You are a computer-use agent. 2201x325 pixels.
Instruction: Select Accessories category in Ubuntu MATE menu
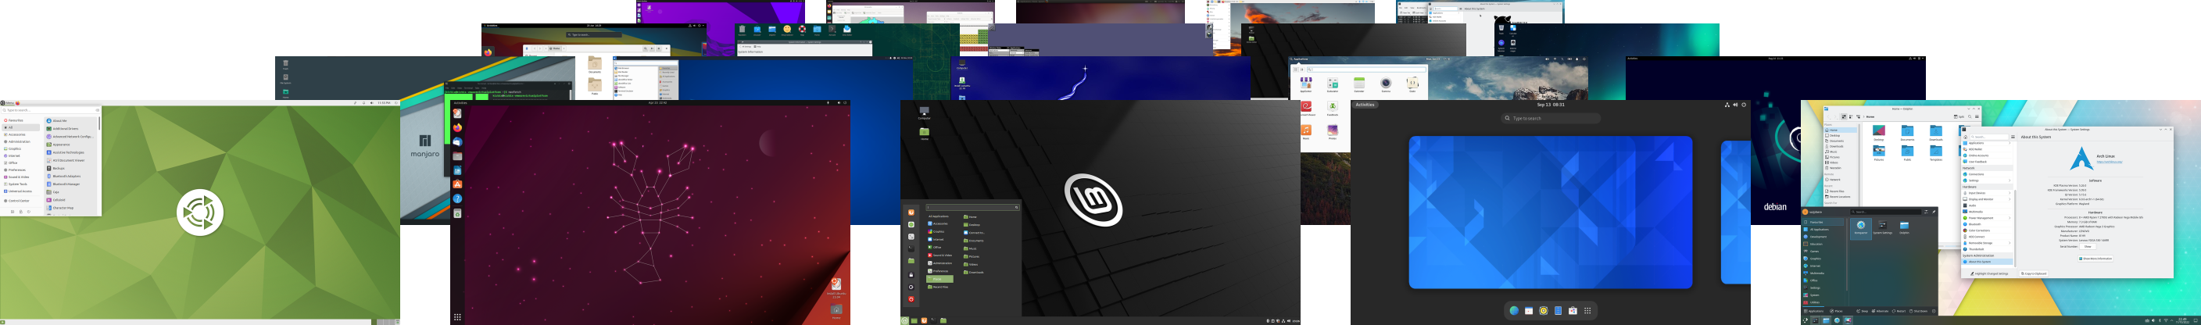point(17,135)
